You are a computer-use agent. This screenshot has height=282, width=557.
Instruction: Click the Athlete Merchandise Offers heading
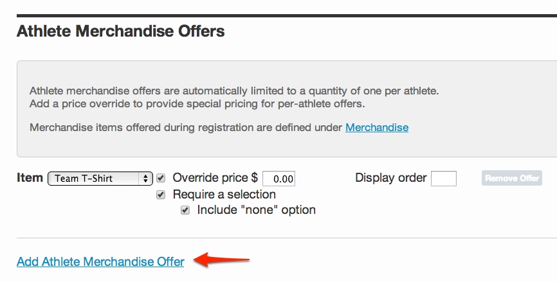121,31
